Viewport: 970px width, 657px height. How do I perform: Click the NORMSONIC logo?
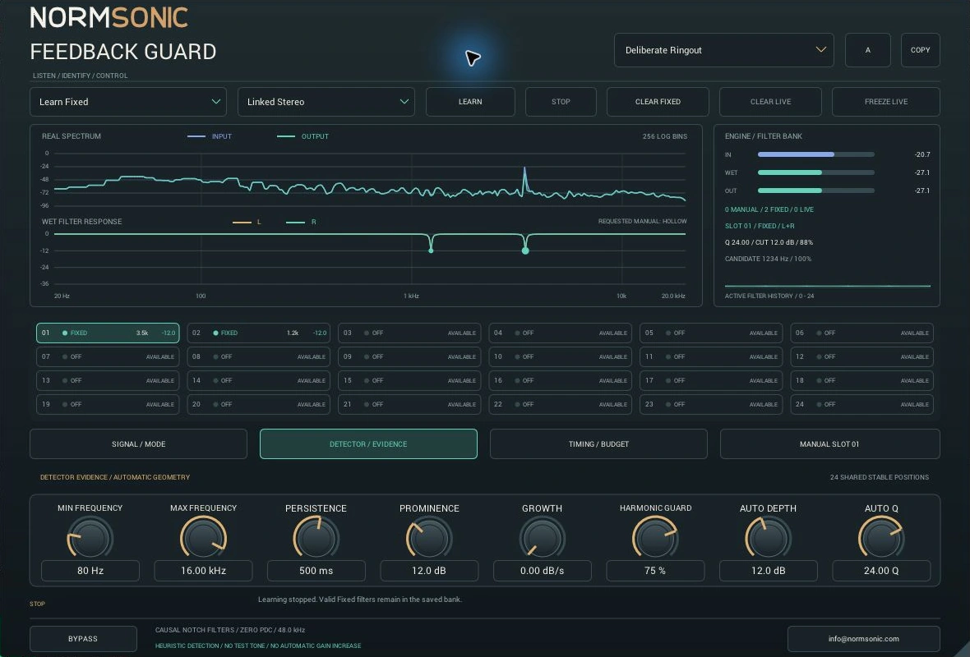[x=109, y=17]
